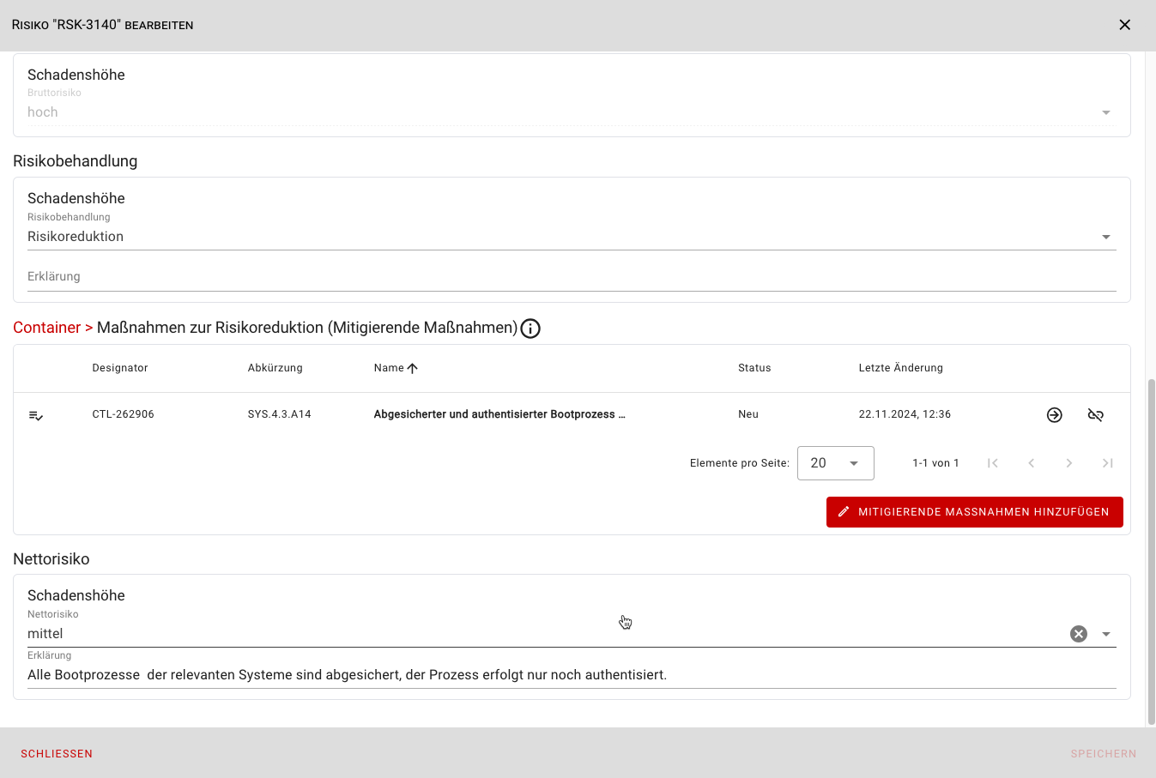1156x778 pixels.
Task: Go to first page of table
Action: [x=993, y=463]
